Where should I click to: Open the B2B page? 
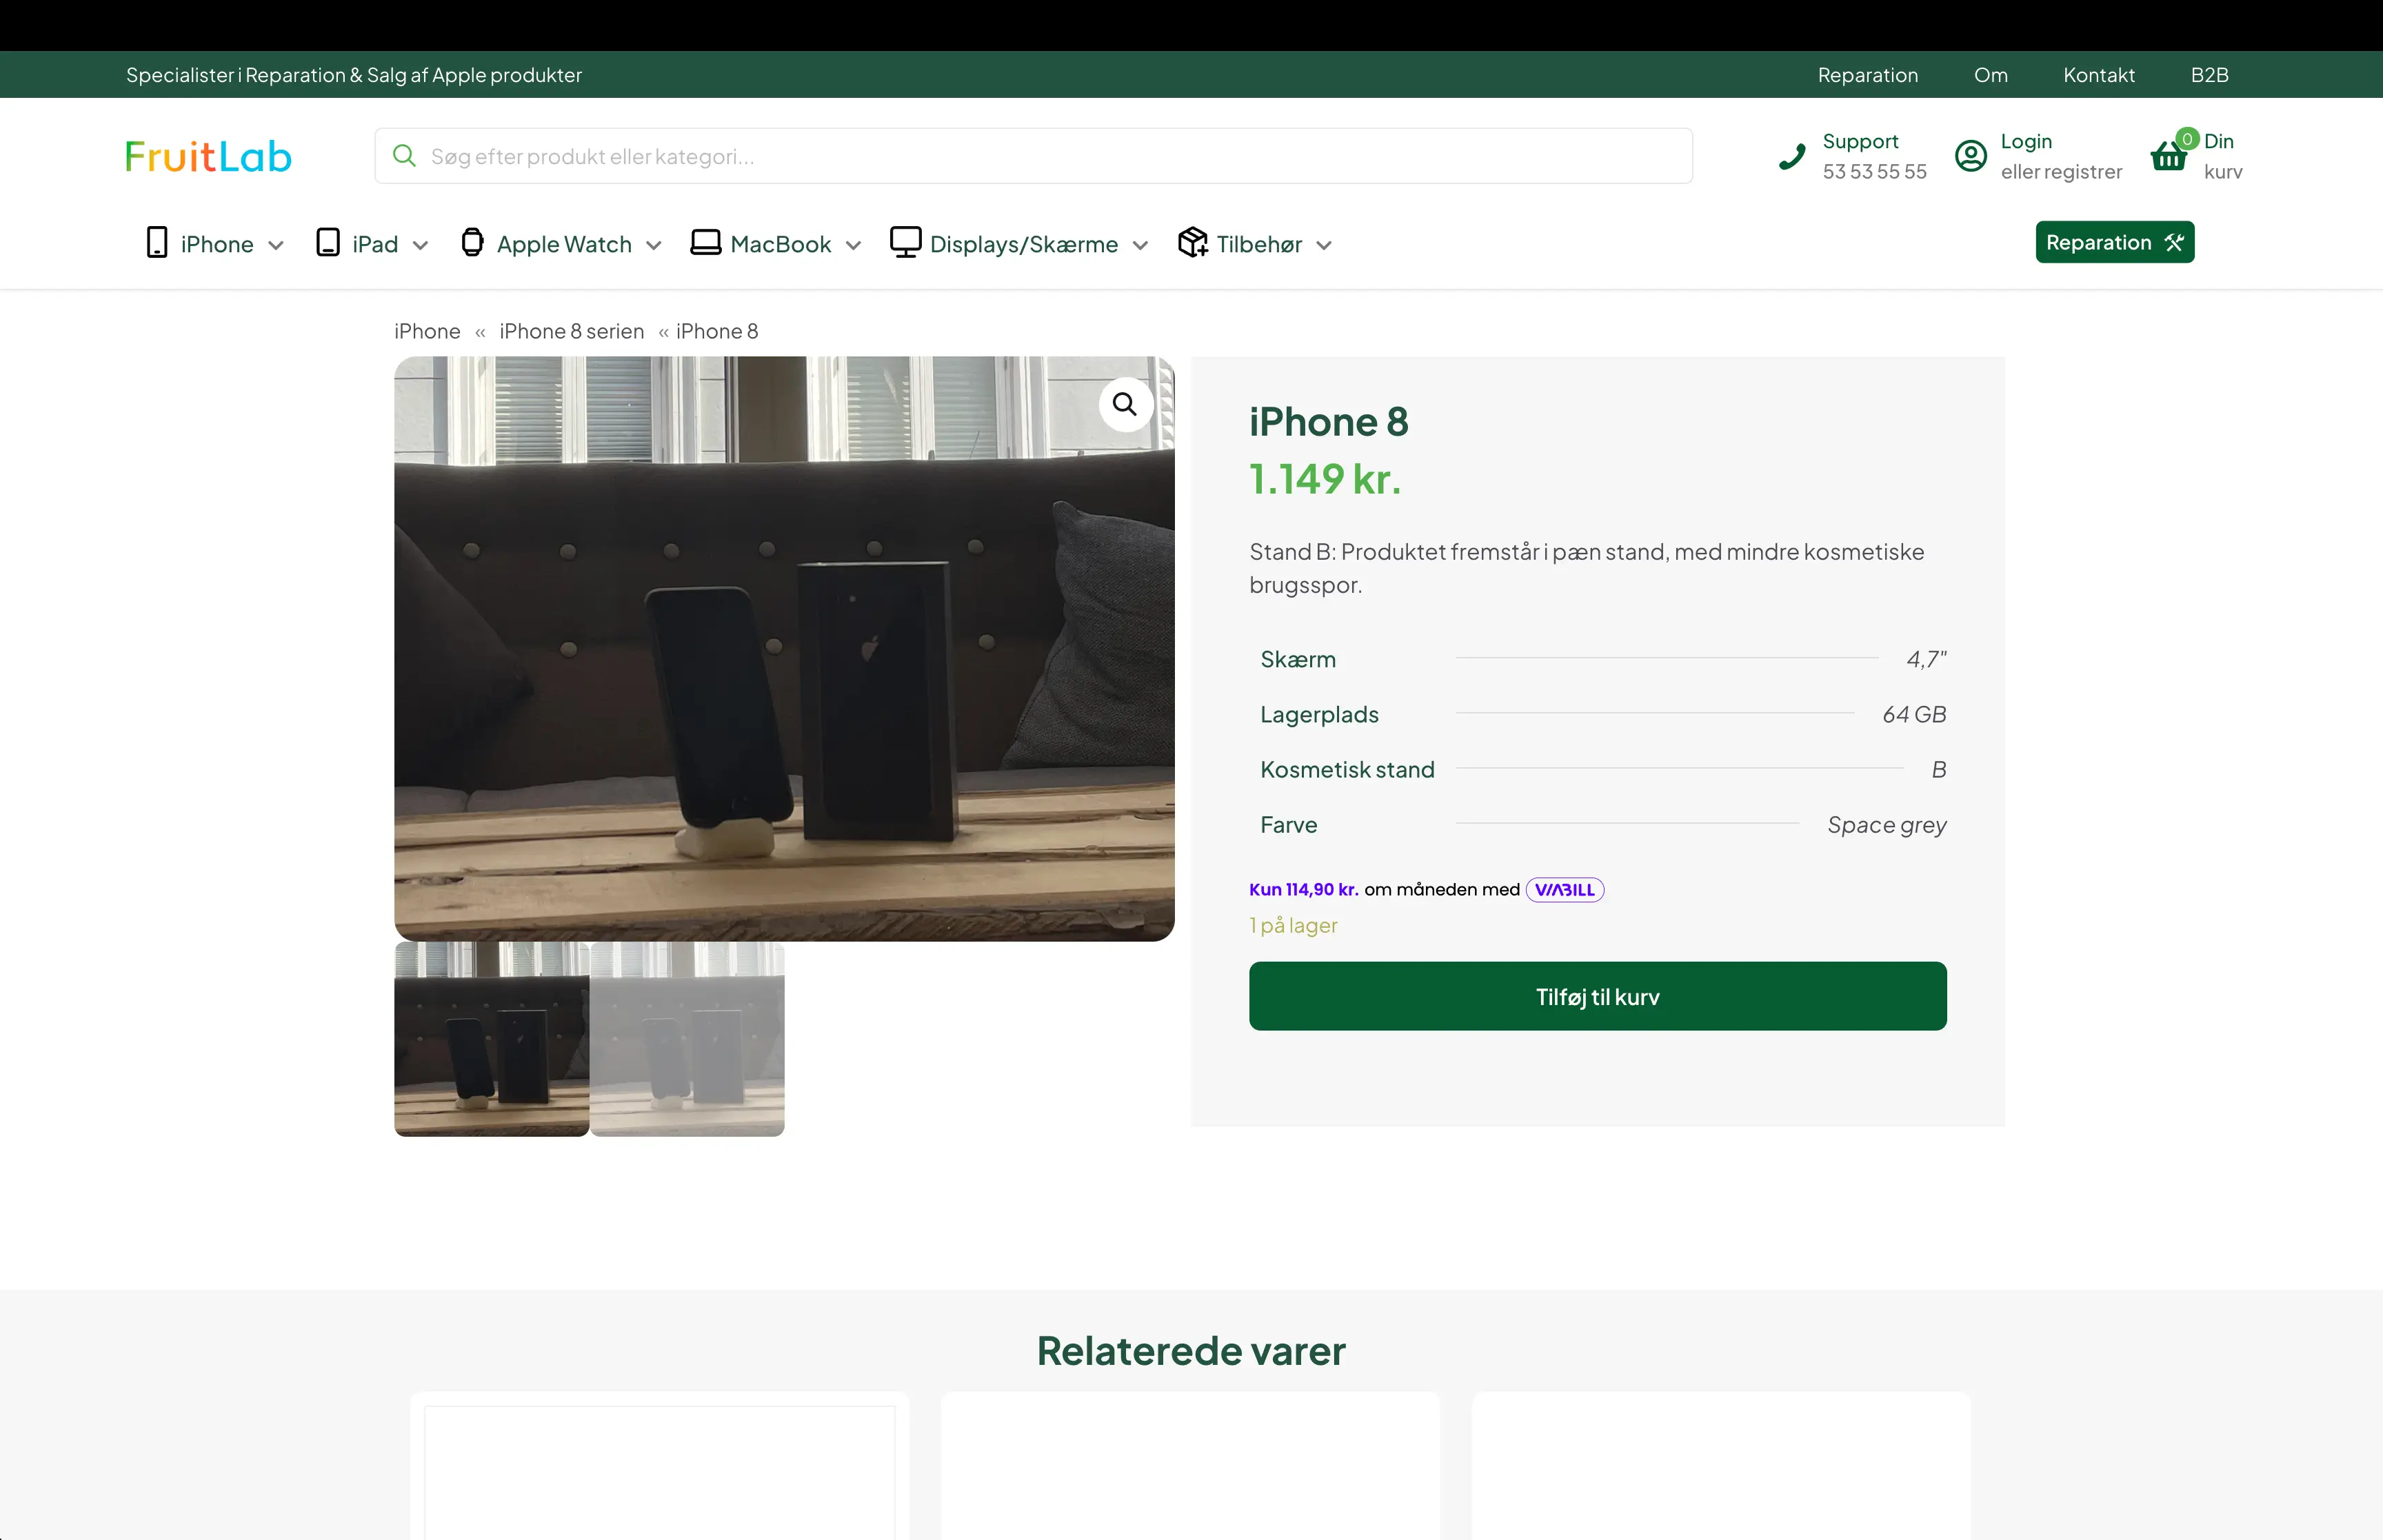click(2209, 75)
